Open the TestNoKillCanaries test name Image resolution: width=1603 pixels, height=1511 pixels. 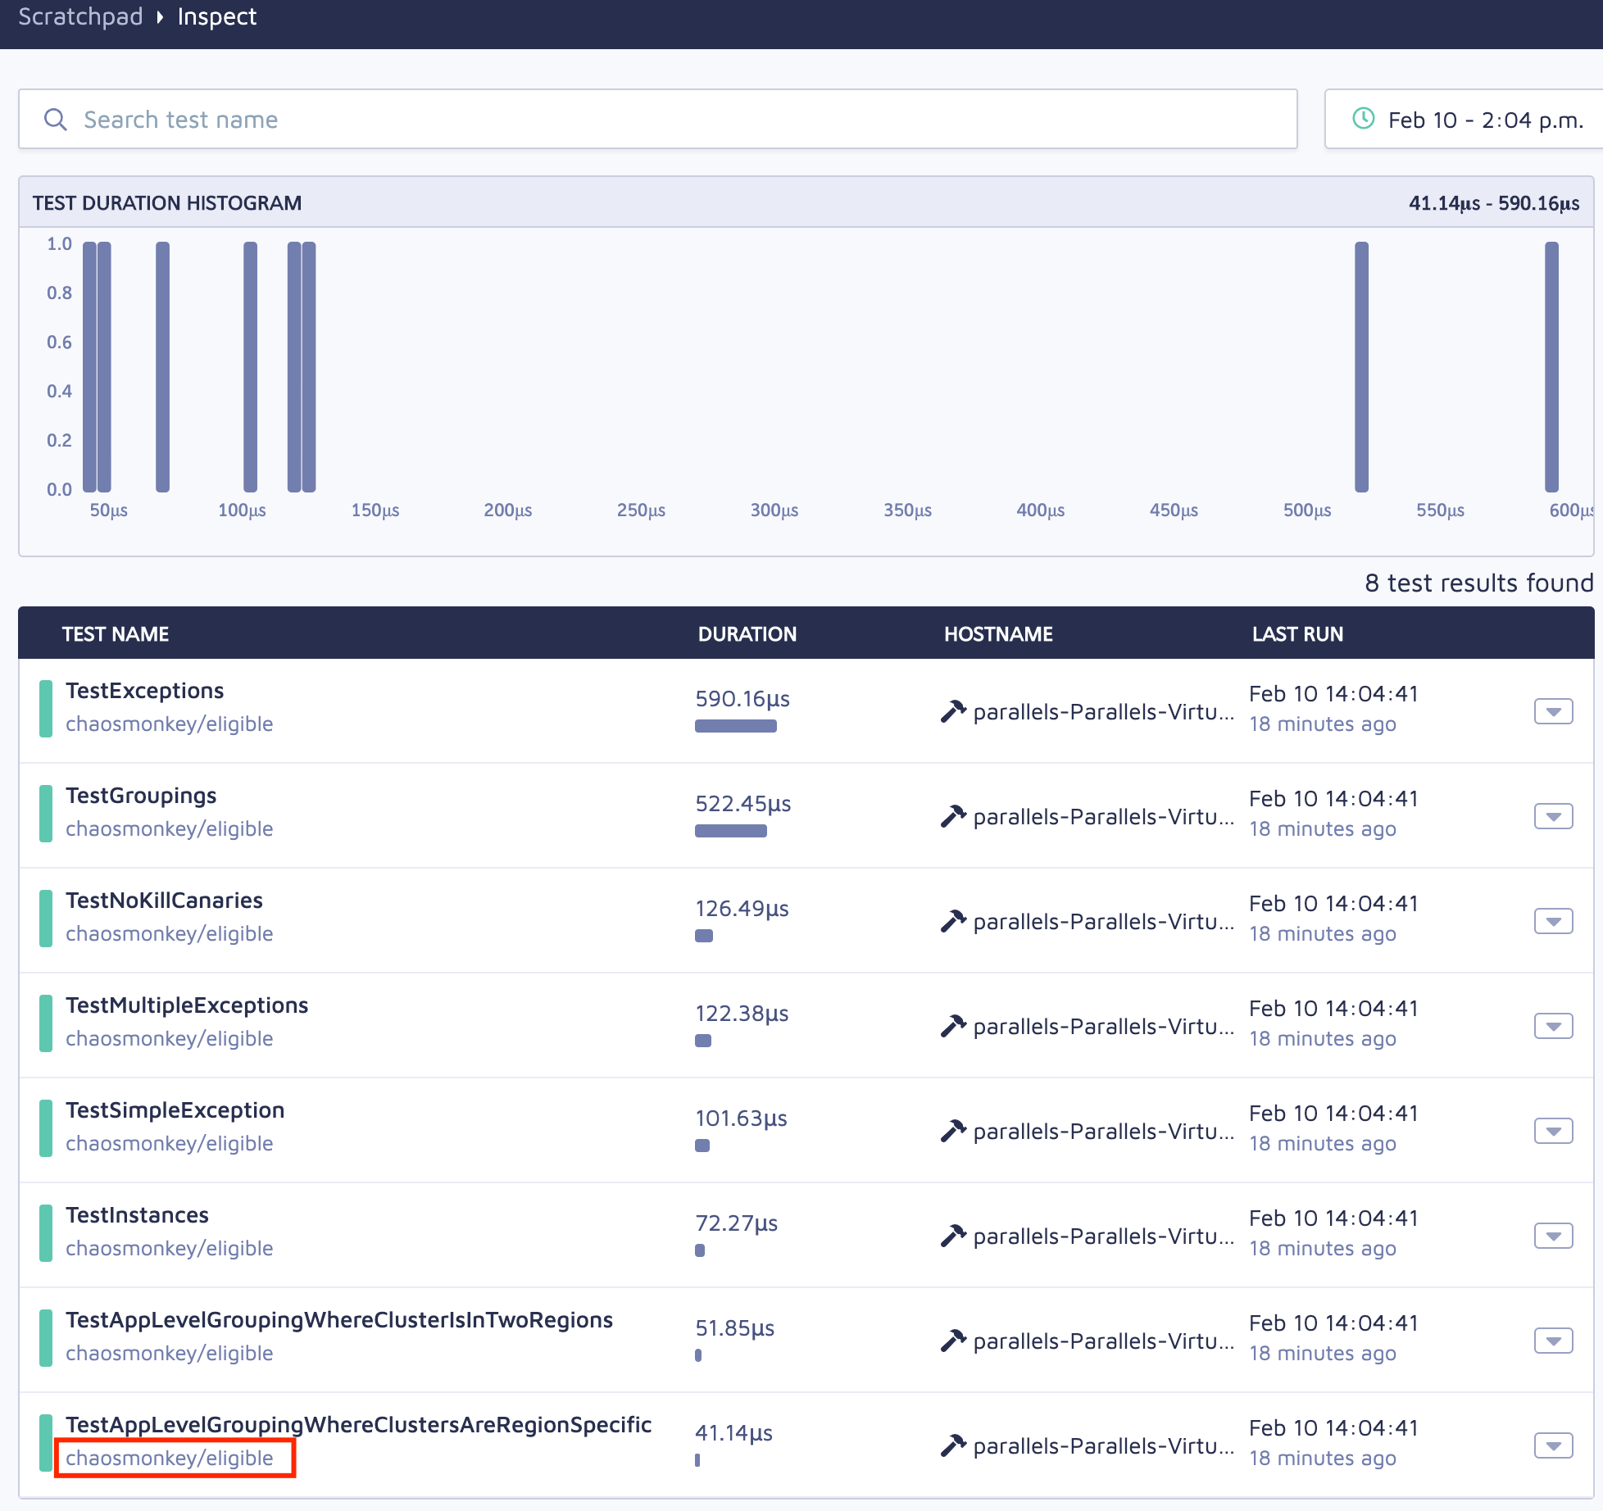pos(164,900)
